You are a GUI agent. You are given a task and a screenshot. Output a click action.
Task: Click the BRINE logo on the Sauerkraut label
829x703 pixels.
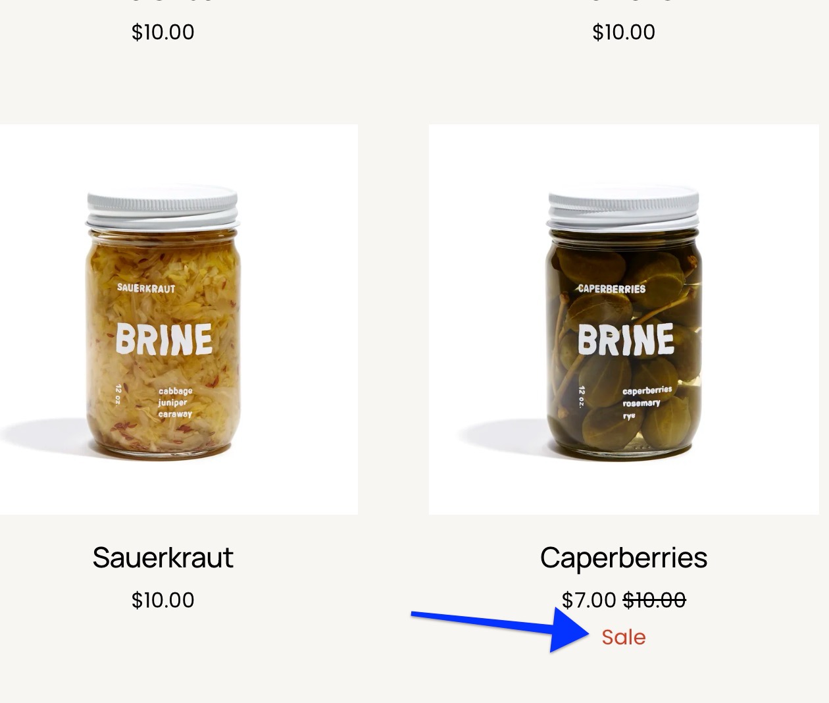pos(163,340)
